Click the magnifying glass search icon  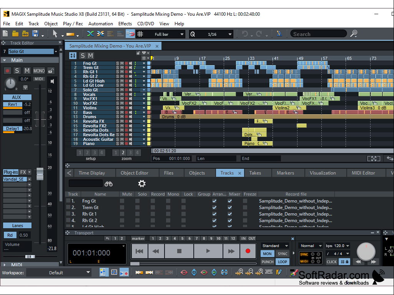tap(354, 34)
